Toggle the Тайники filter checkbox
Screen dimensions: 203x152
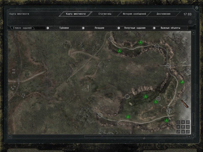tap(48, 28)
